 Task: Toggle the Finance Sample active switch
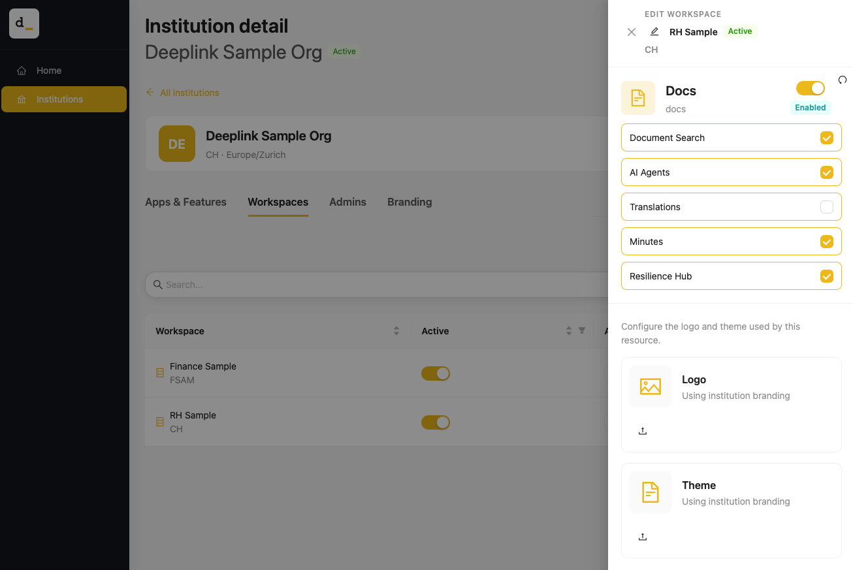point(436,373)
